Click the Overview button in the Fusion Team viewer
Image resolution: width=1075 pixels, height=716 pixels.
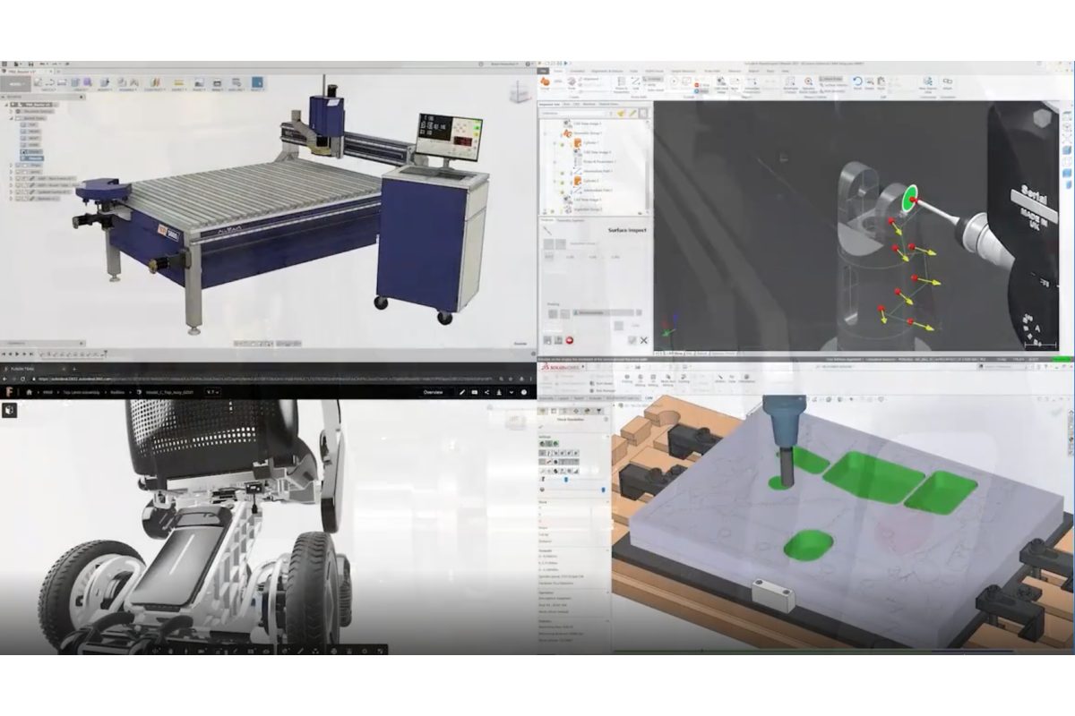[434, 392]
